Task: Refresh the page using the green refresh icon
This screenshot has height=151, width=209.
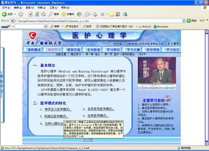Action: click(x=37, y=14)
